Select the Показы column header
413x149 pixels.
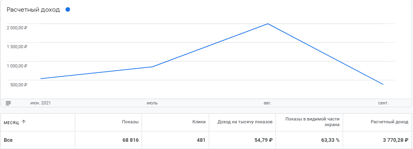coord(130,122)
